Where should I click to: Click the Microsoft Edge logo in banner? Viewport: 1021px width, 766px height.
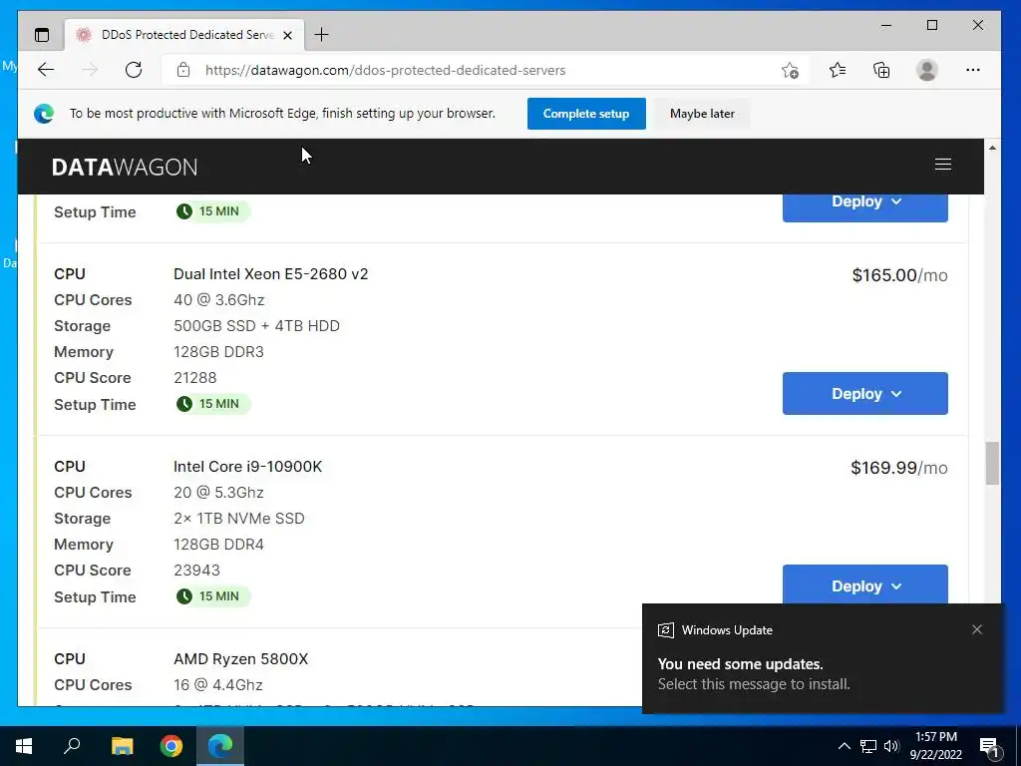44,114
